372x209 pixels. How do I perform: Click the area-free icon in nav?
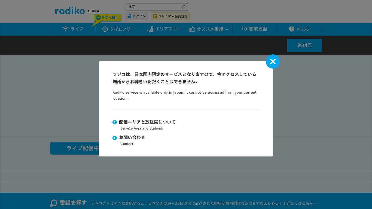pos(150,29)
